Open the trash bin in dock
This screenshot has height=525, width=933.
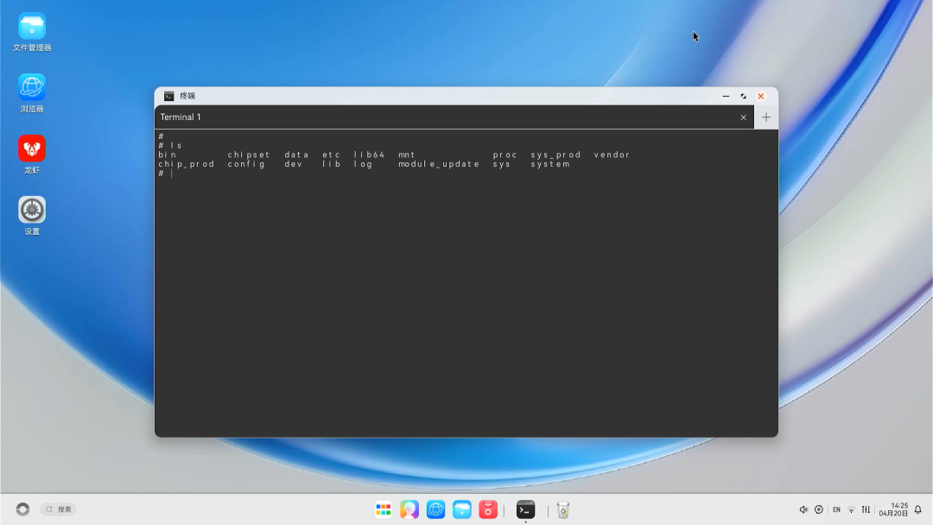click(563, 509)
